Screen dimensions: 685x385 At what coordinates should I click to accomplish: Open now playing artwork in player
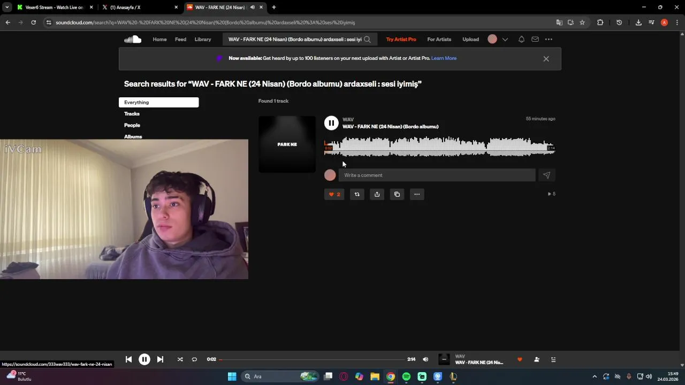(x=444, y=359)
